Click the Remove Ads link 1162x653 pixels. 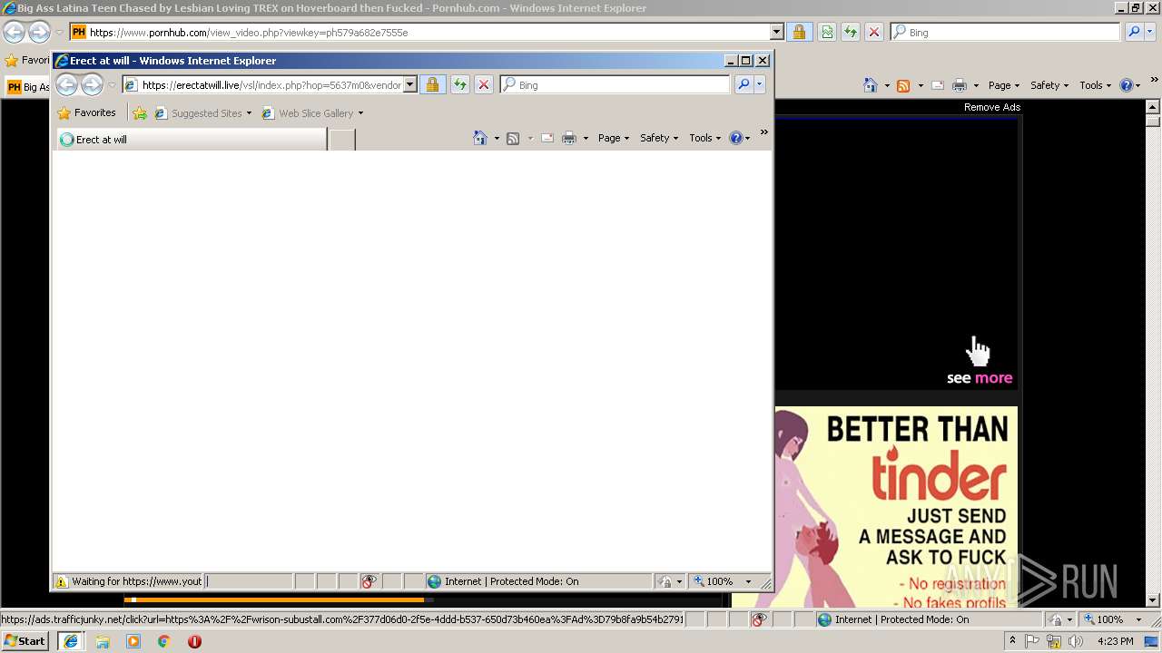[x=991, y=107]
